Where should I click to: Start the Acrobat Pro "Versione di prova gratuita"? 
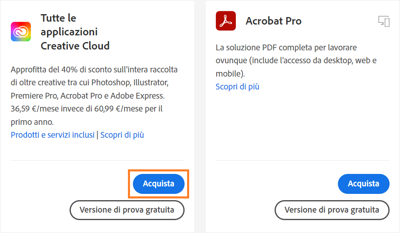pyautogui.click(x=332, y=210)
